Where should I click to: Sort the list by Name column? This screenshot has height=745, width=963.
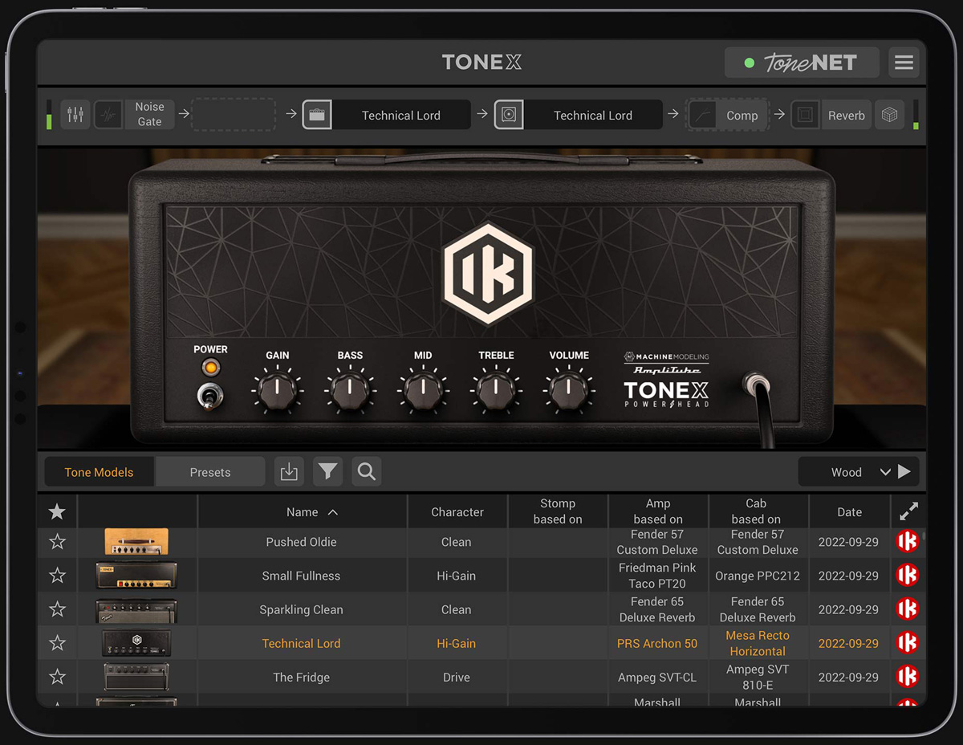(303, 512)
